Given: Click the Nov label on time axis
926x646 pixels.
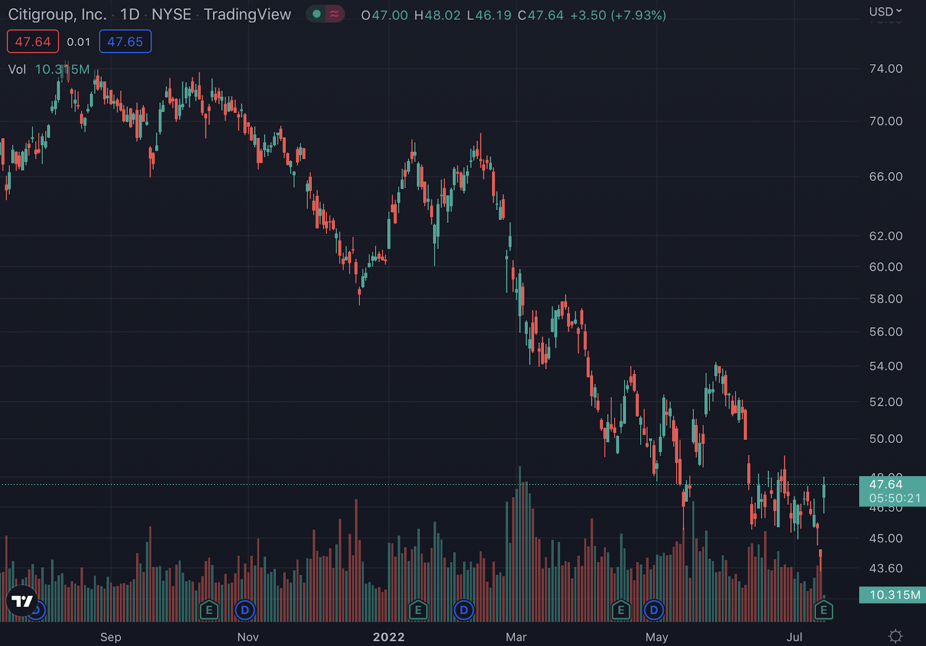Looking at the screenshot, I should 248,637.
